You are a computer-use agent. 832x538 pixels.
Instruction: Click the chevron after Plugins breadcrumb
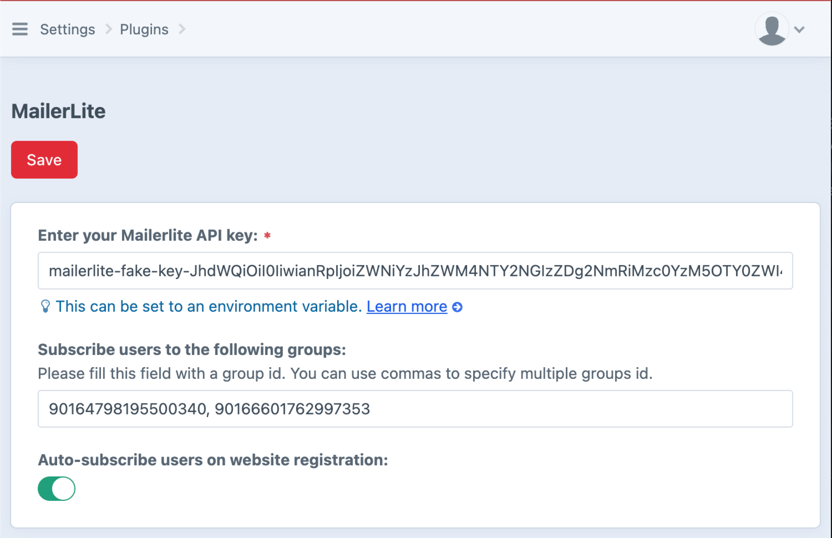pos(182,29)
